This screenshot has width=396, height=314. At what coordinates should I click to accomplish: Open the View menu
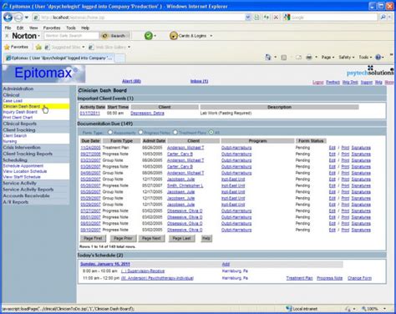tap(33, 28)
